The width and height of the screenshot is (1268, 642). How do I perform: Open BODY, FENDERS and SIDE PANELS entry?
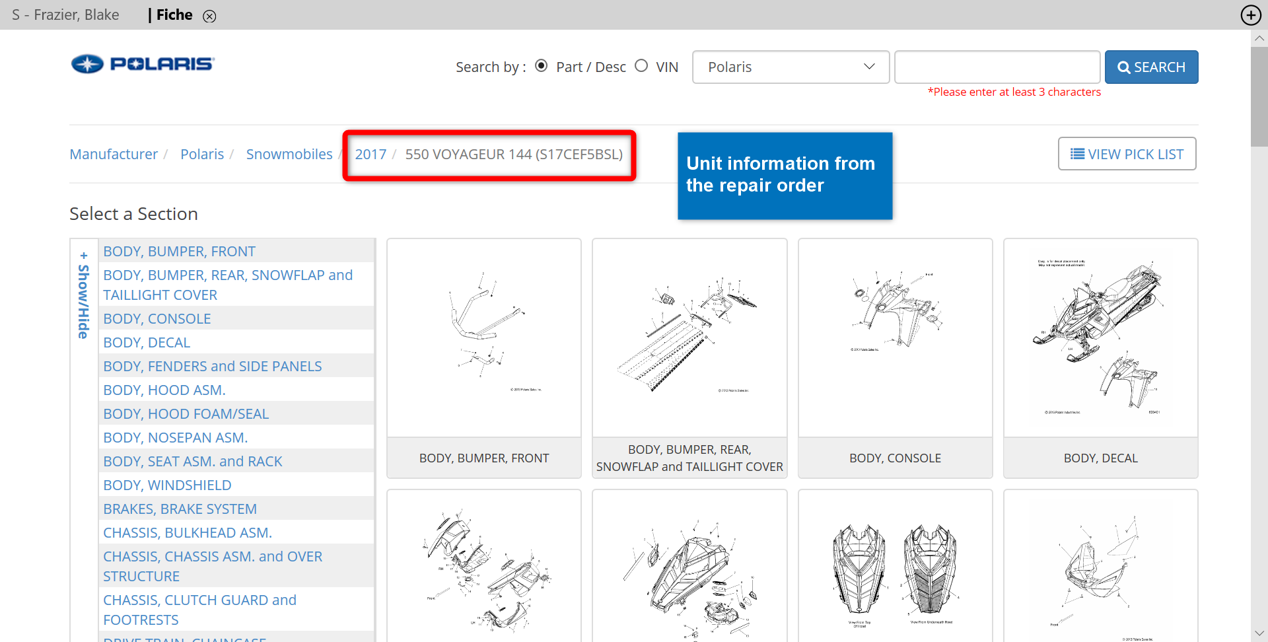click(213, 367)
